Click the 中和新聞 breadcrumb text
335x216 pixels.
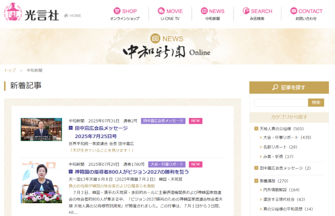tap(35, 70)
